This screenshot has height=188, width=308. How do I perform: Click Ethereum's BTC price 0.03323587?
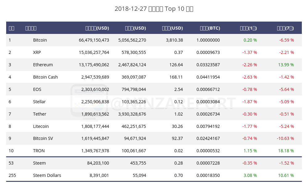[x=208, y=65]
